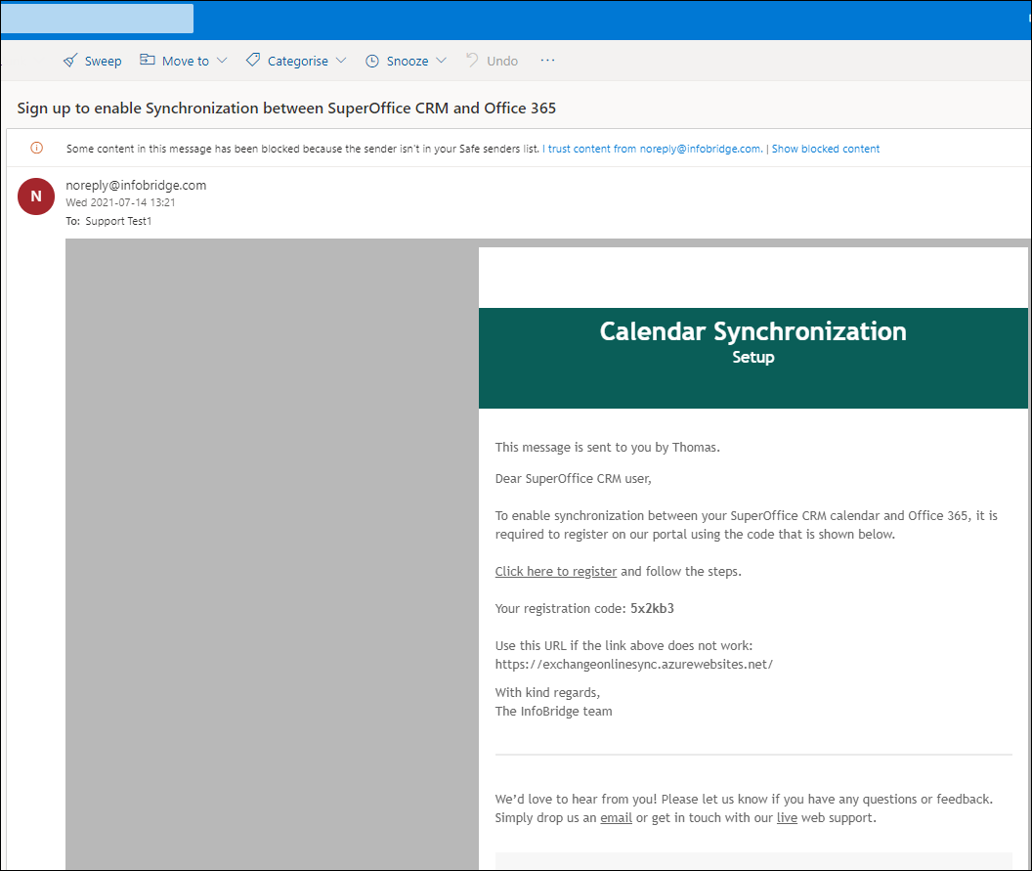Viewport: 1032px width, 871px height.
Task: Click the Snooze clock icon
Action: 372,61
